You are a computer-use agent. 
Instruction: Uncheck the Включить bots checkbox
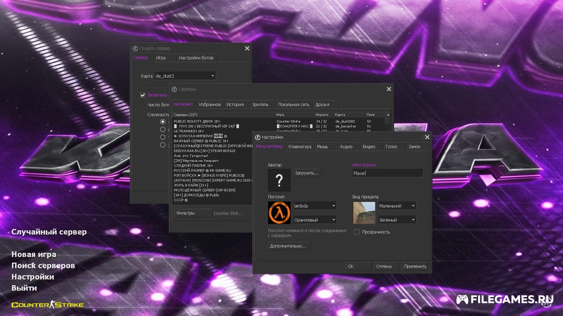[143, 95]
